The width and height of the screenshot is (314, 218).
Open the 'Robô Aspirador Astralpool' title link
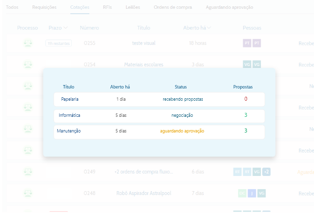click(x=144, y=193)
